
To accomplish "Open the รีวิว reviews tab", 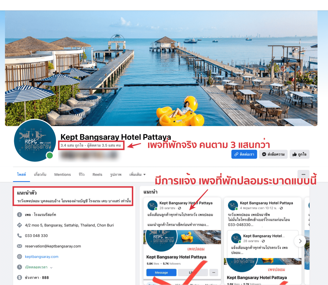I will (x=81, y=174).
